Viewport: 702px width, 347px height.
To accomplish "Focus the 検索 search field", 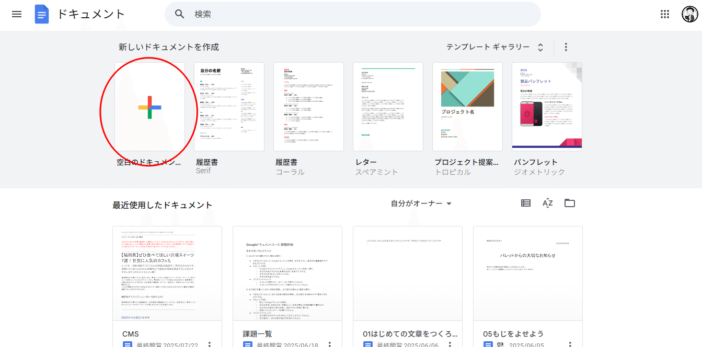I will point(353,14).
